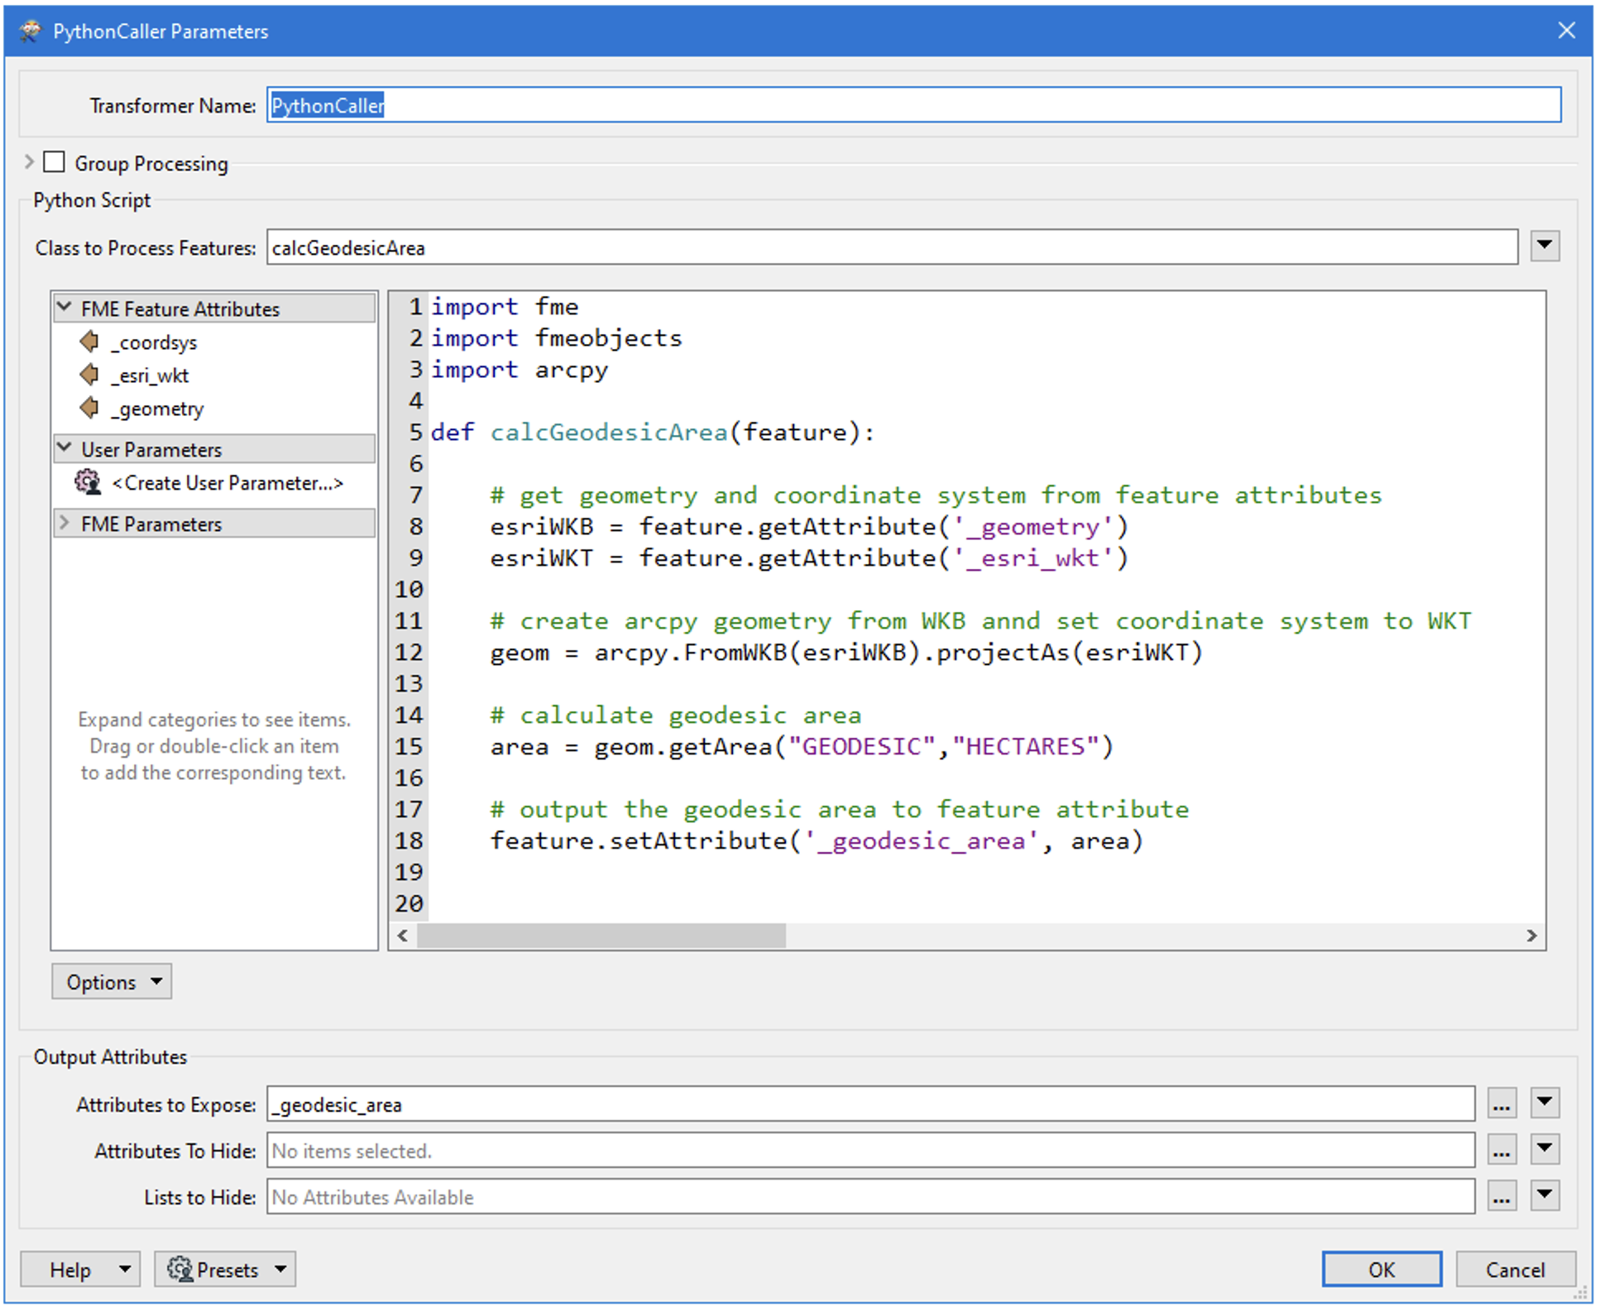Viewport: 1600px width, 1307px height.
Task: Open Class to Process Features dropdown arrow
Action: click(1544, 247)
